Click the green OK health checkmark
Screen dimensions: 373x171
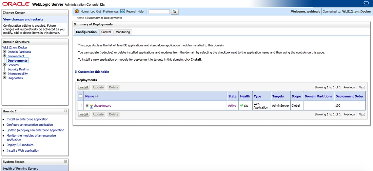point(241,105)
